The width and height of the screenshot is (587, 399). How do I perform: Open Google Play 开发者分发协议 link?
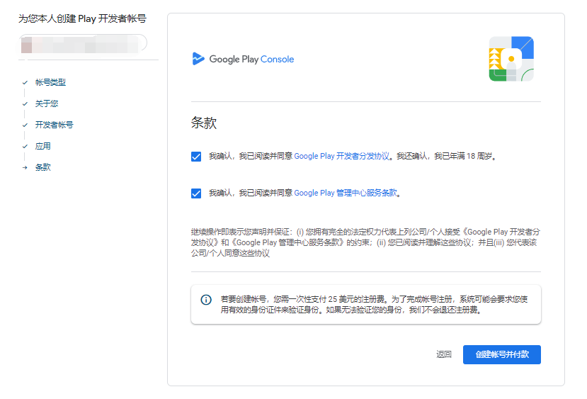pyautogui.click(x=342, y=156)
